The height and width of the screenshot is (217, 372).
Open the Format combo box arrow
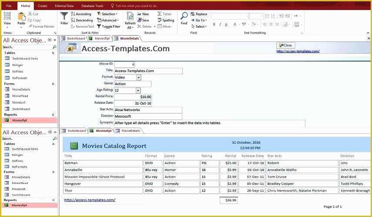point(138,77)
